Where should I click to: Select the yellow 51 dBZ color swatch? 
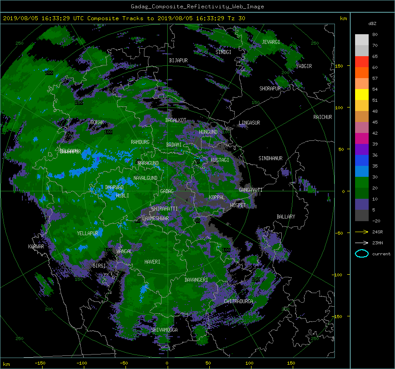[x=362, y=95]
